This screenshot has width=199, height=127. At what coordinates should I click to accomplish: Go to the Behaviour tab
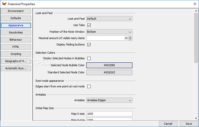click(16, 40)
